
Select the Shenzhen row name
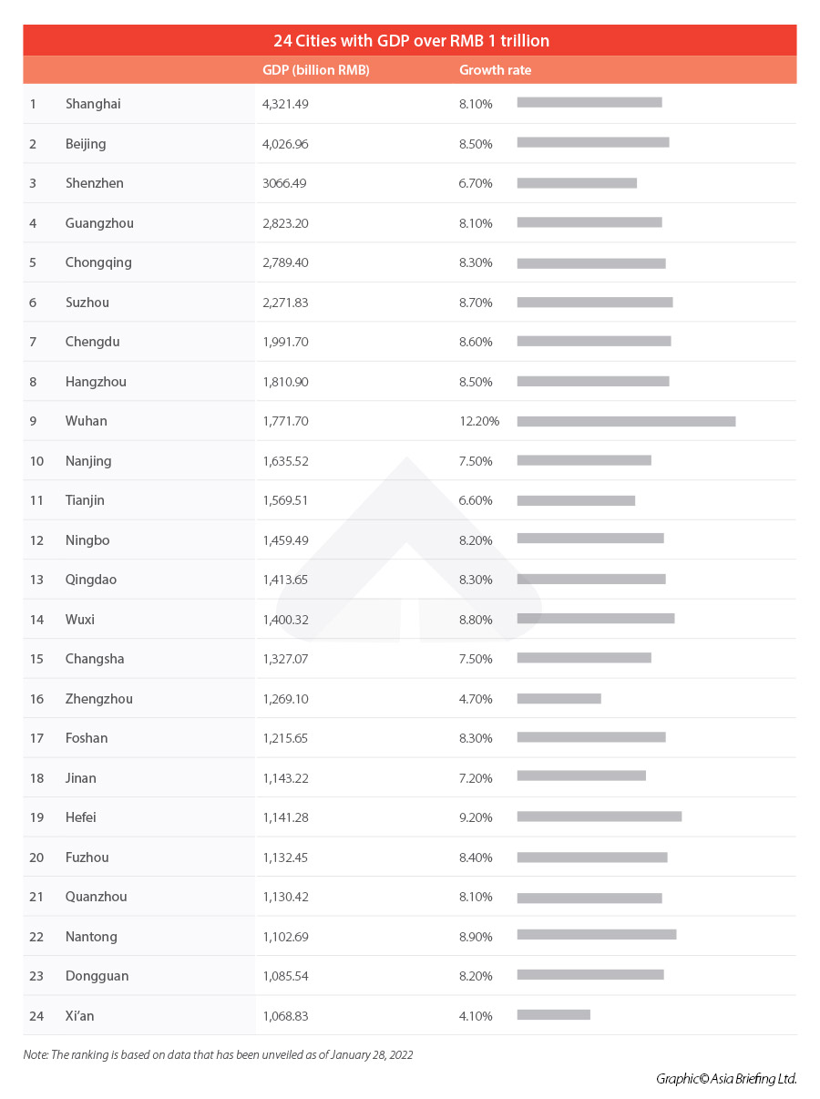(95, 183)
